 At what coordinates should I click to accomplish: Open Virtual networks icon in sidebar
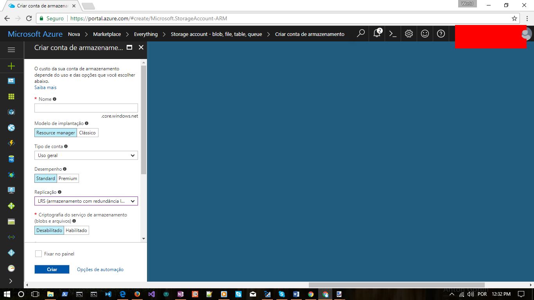tap(11, 237)
